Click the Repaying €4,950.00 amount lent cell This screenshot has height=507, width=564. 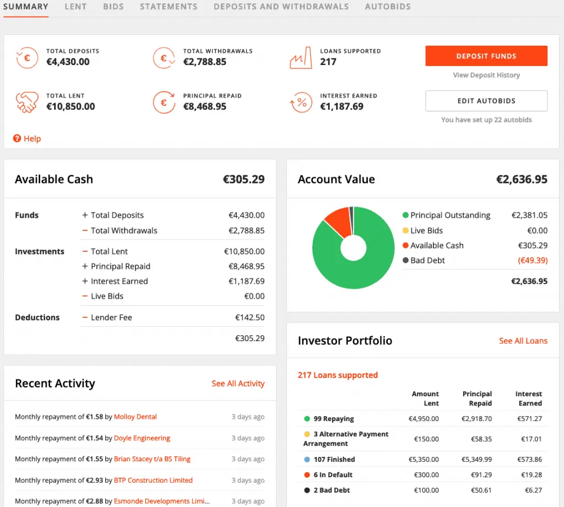pyautogui.click(x=424, y=418)
